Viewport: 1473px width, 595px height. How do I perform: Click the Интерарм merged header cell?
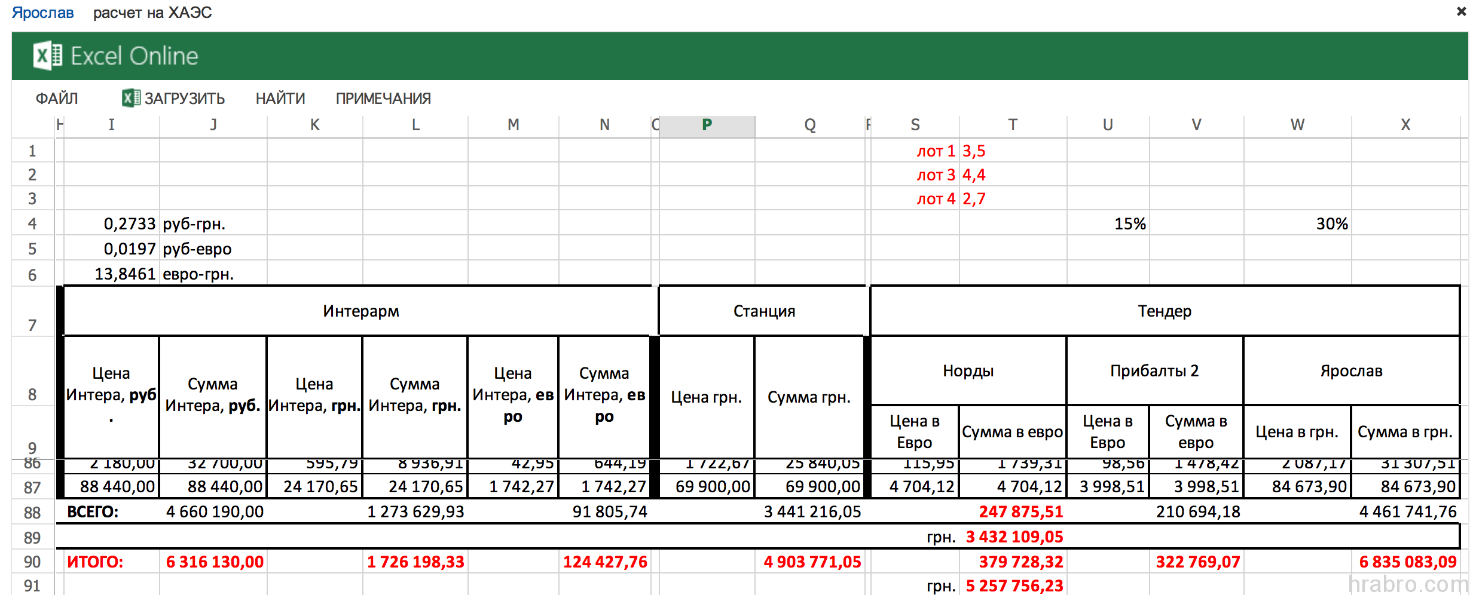point(360,311)
